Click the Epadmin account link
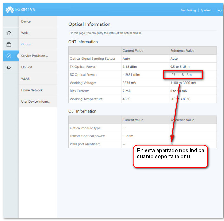224x221 pixels. (206, 10)
